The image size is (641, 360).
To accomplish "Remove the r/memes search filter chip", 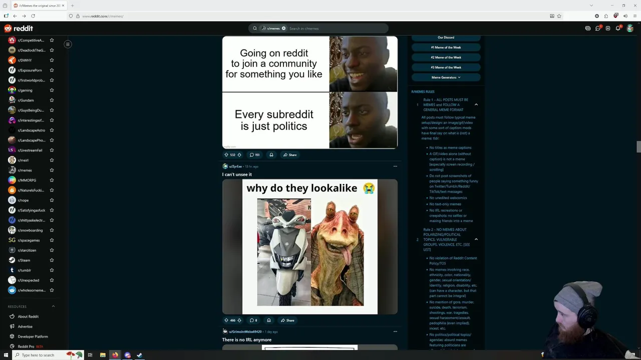I will (x=283, y=28).
